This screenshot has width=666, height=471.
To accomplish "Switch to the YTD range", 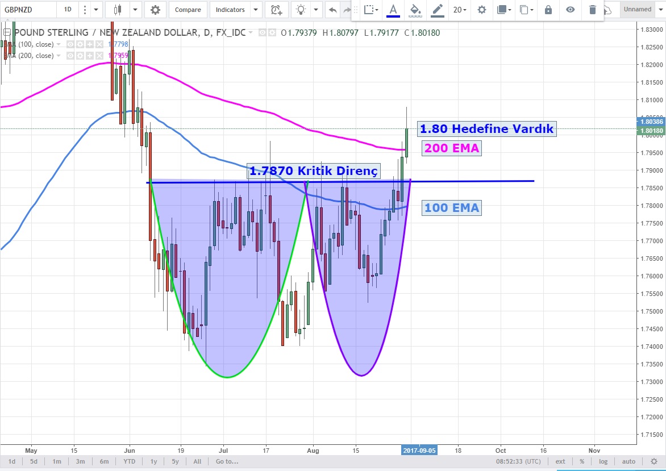I will click(130, 461).
